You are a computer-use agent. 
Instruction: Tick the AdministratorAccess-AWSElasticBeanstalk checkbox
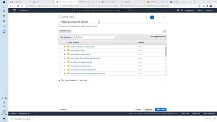60,58
